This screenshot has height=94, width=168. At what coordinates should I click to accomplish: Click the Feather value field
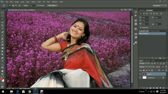point(32,5)
